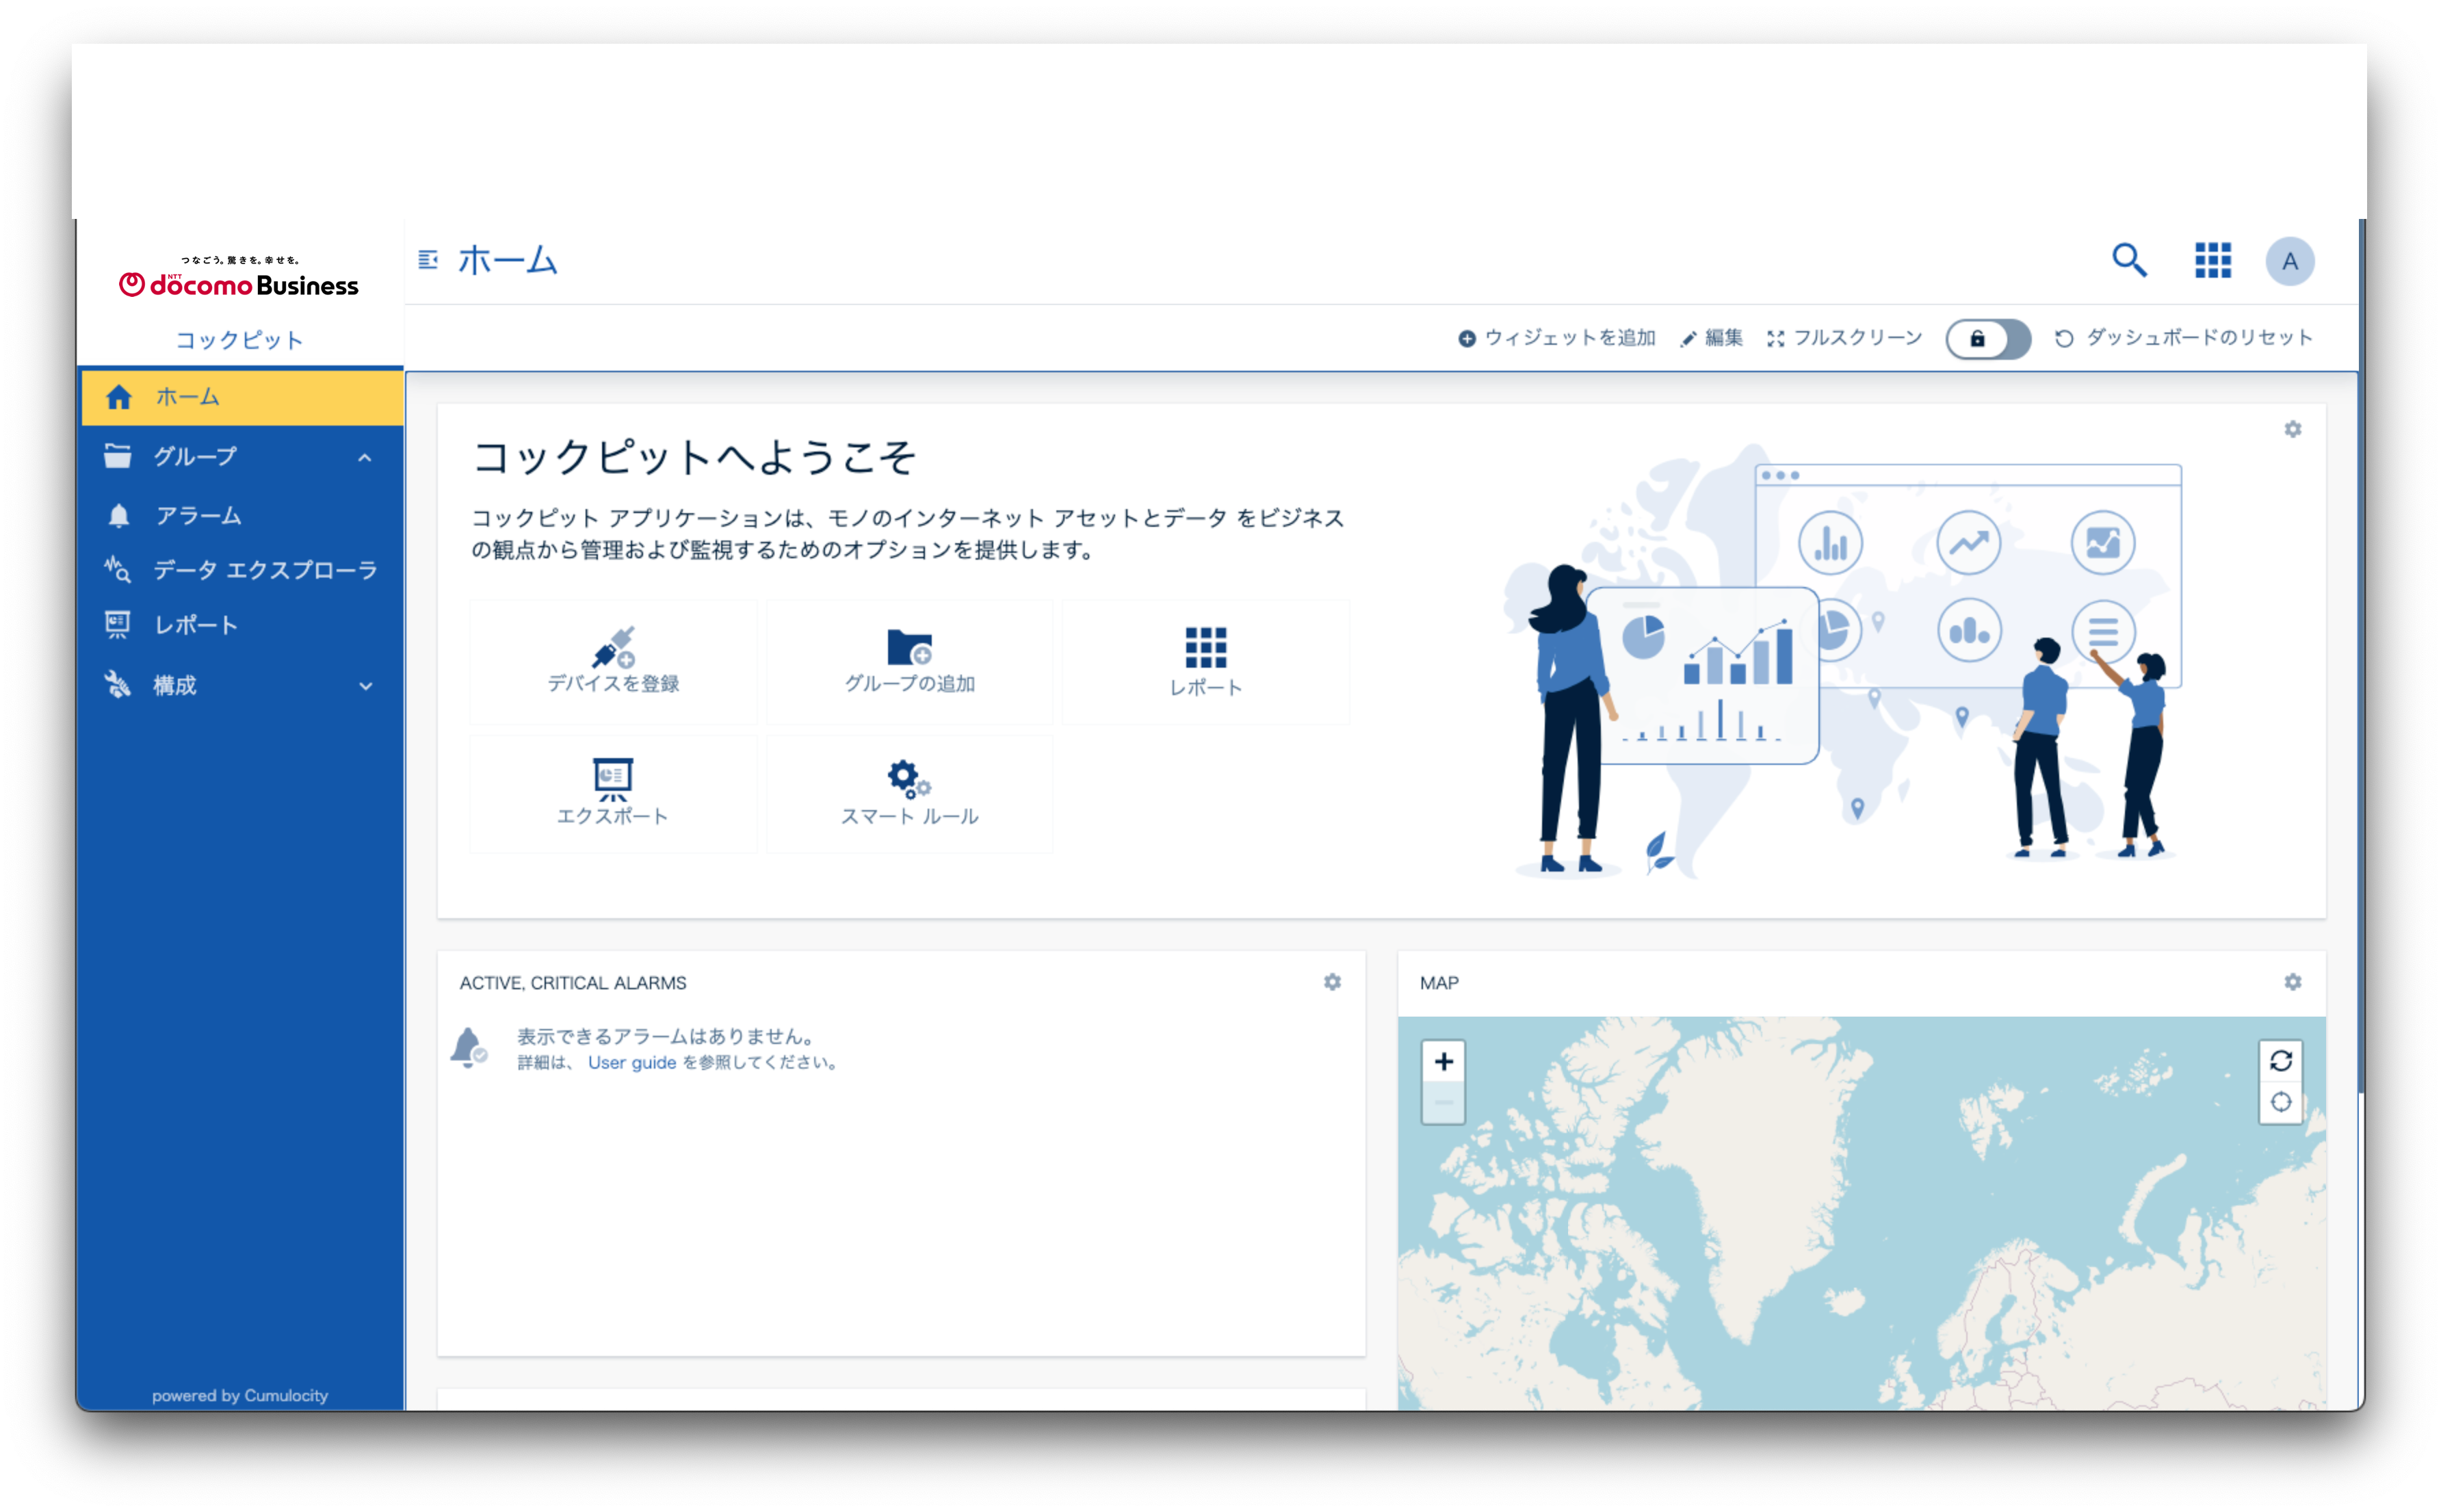Click the map center location icon
This screenshot has height=1512, width=2441.
[2280, 1102]
